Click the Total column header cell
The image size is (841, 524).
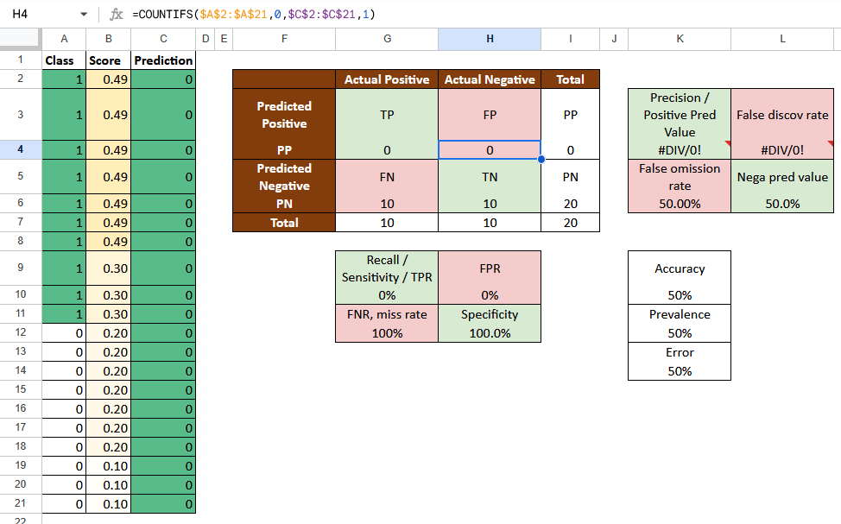tap(570, 79)
